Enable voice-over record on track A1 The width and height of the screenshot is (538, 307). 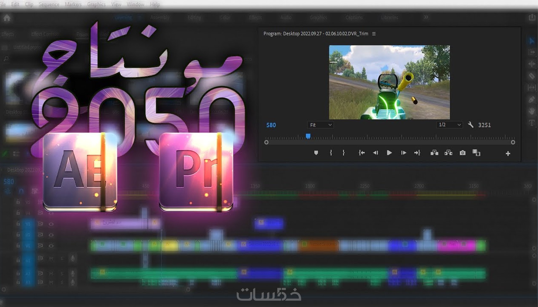click(x=72, y=259)
